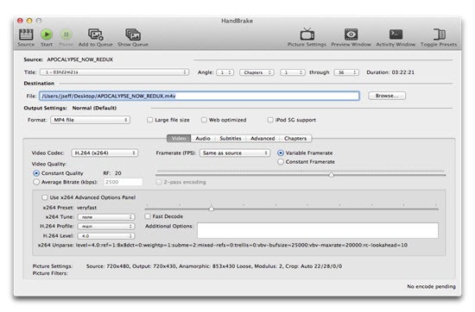
Task: Choose the Constant Quality radio option
Action: 36,173
